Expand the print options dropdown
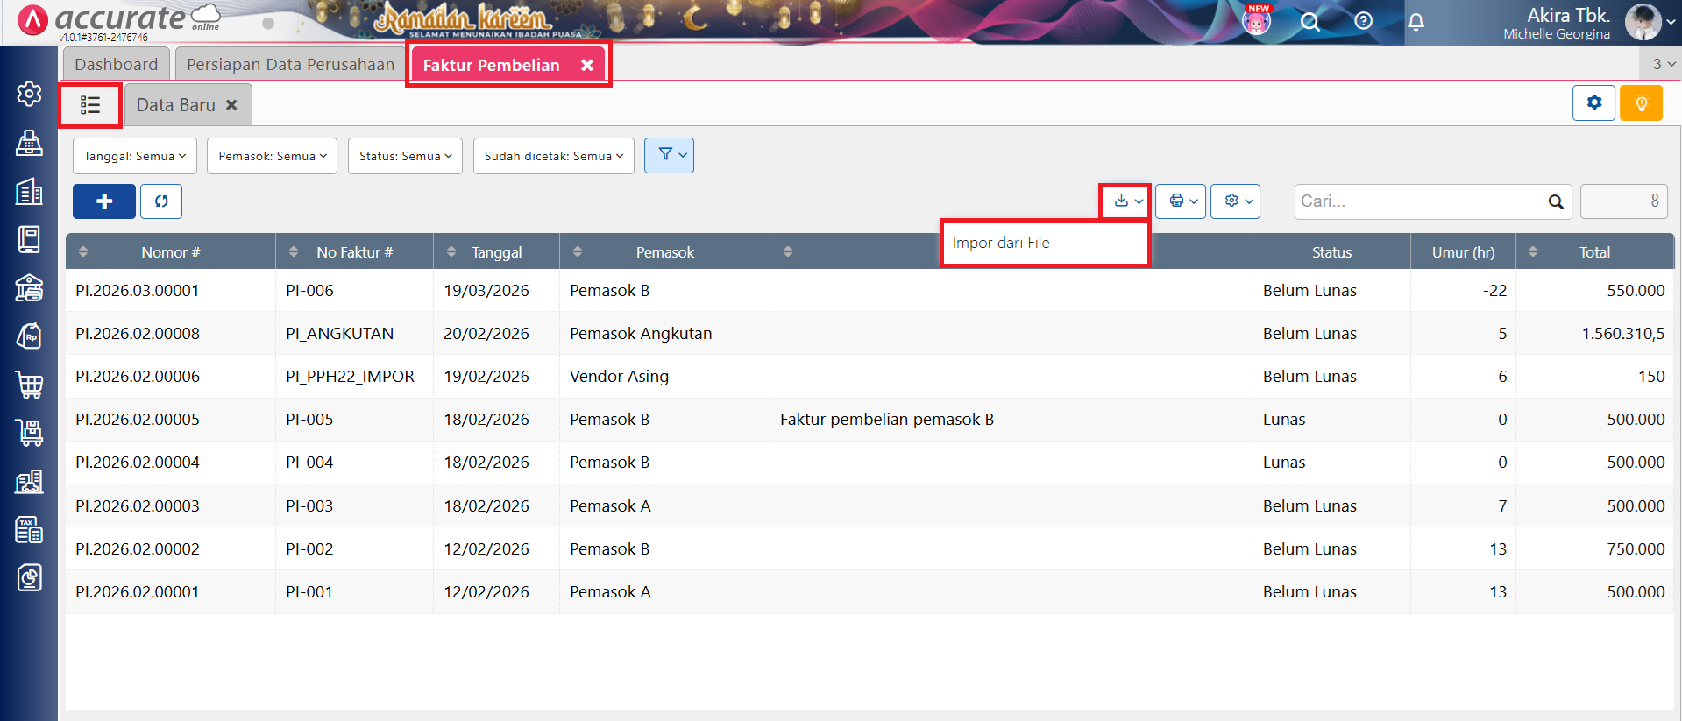This screenshot has height=721, width=1682. pos(1181,201)
